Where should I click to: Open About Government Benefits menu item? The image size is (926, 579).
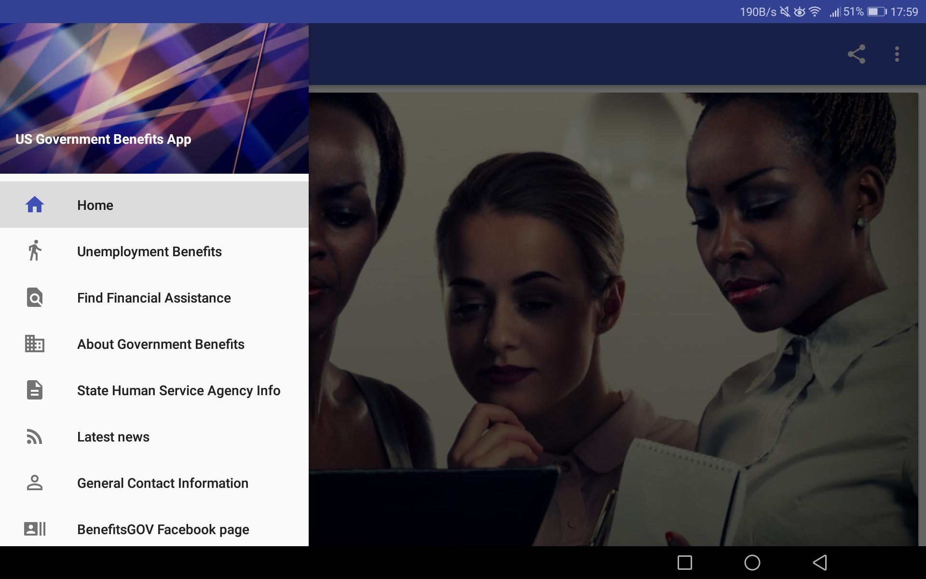tap(154, 344)
